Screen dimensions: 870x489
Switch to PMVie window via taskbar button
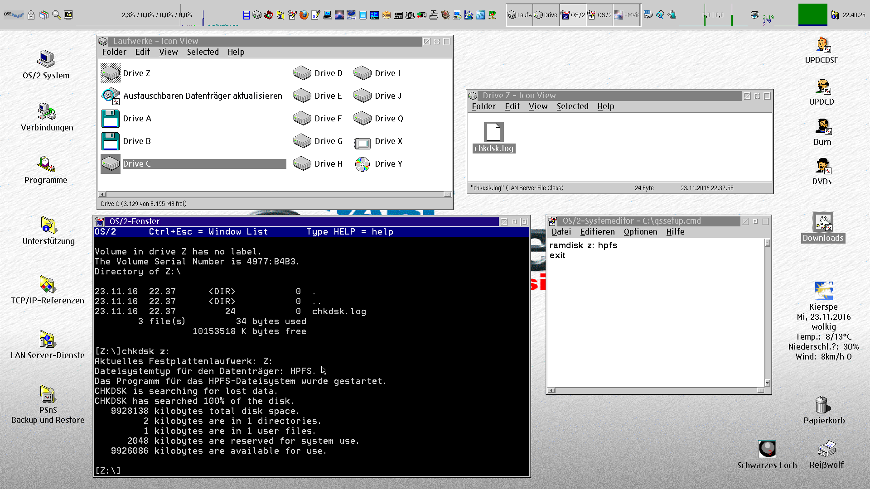click(x=626, y=15)
